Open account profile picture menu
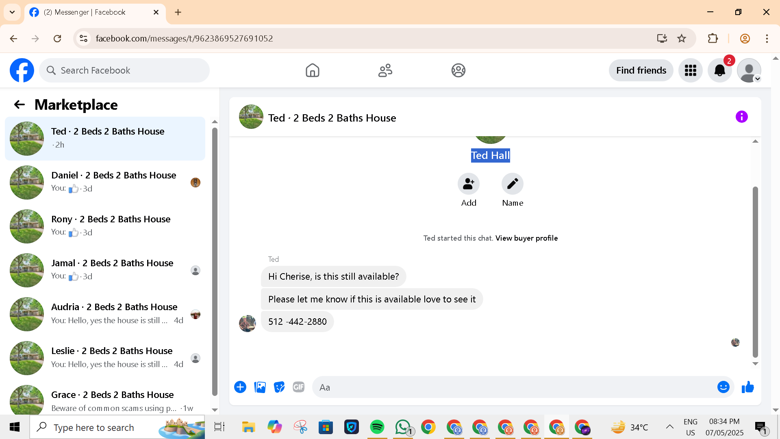 [749, 70]
